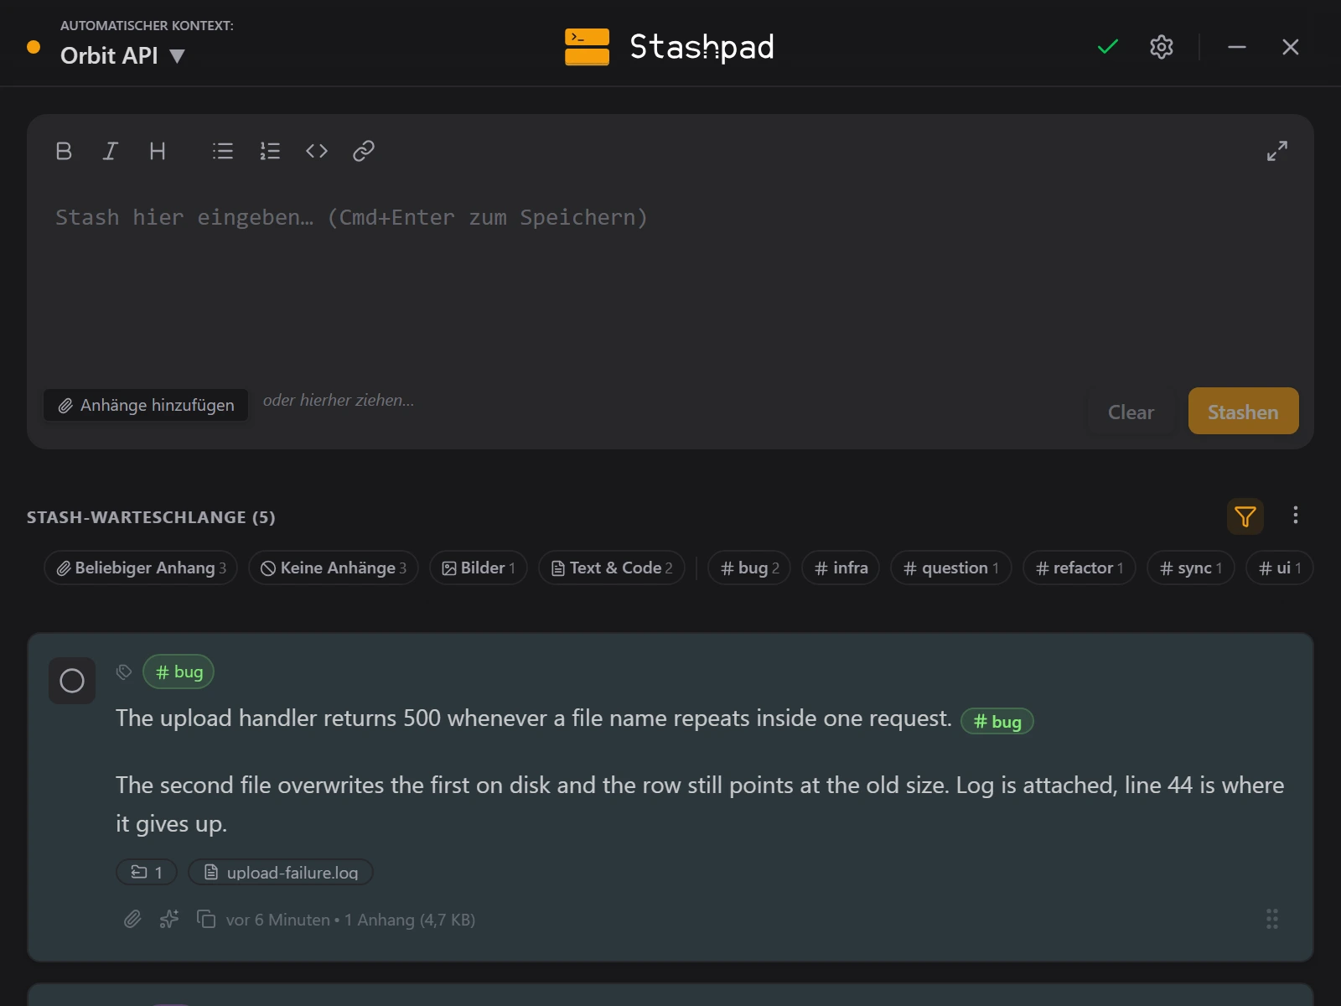This screenshot has width=1341, height=1006.
Task: Click Anhänge hinzufügen button
Action: point(146,405)
